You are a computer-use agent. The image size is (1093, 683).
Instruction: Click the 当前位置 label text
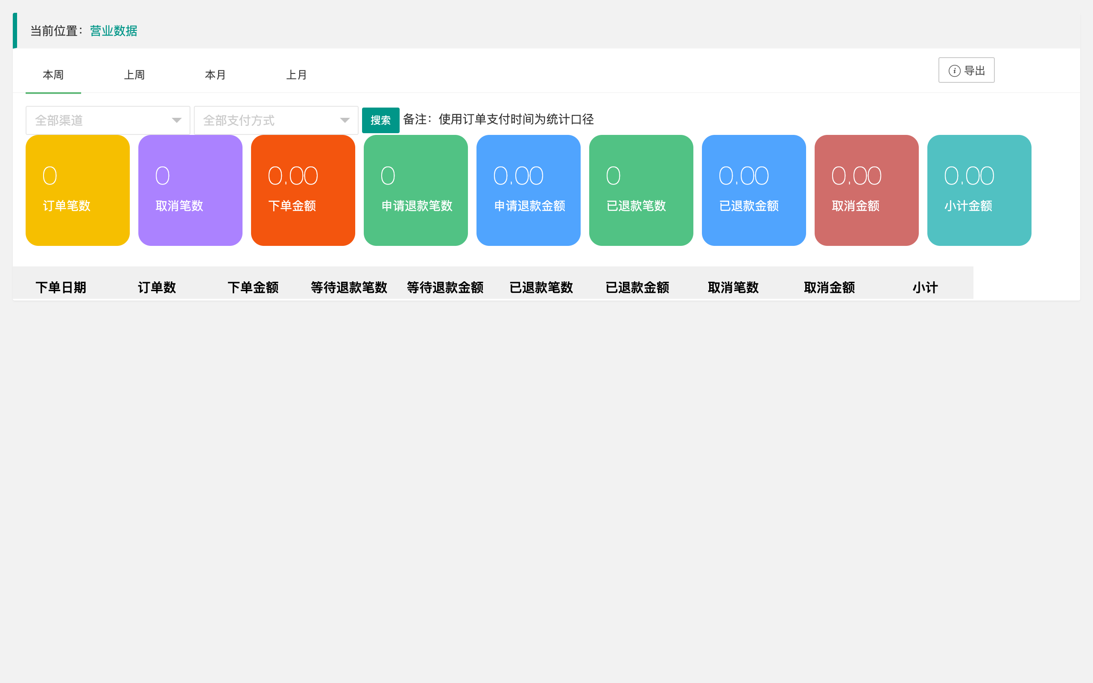(x=56, y=31)
